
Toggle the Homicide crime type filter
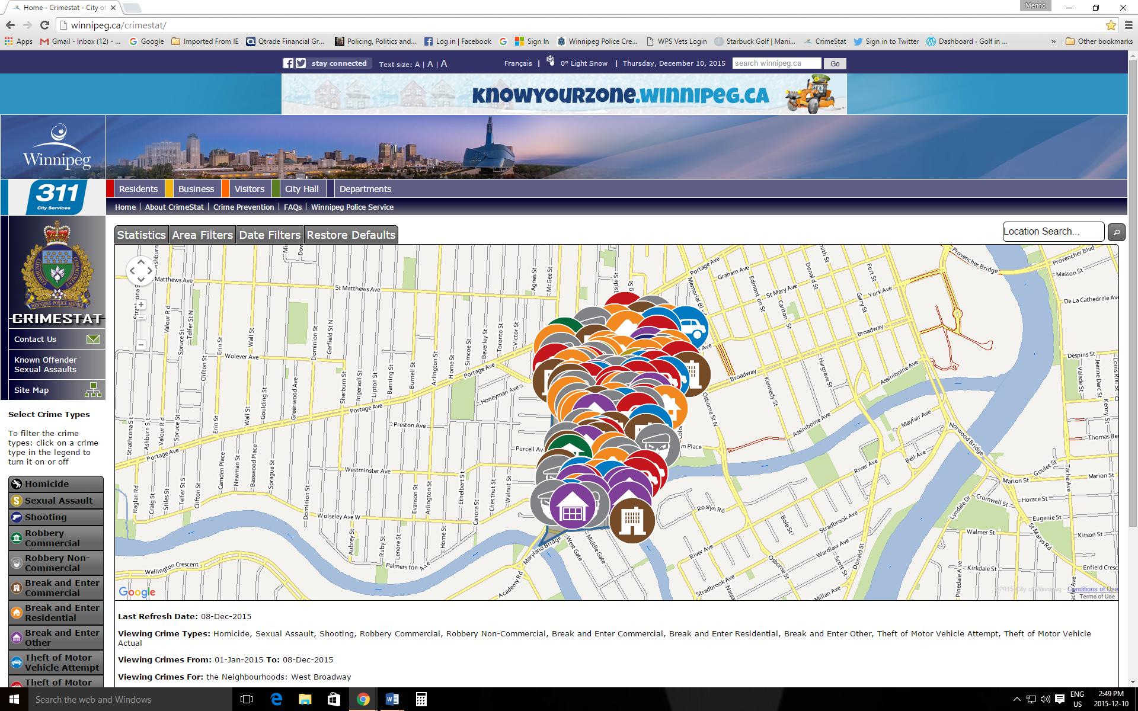coord(56,484)
